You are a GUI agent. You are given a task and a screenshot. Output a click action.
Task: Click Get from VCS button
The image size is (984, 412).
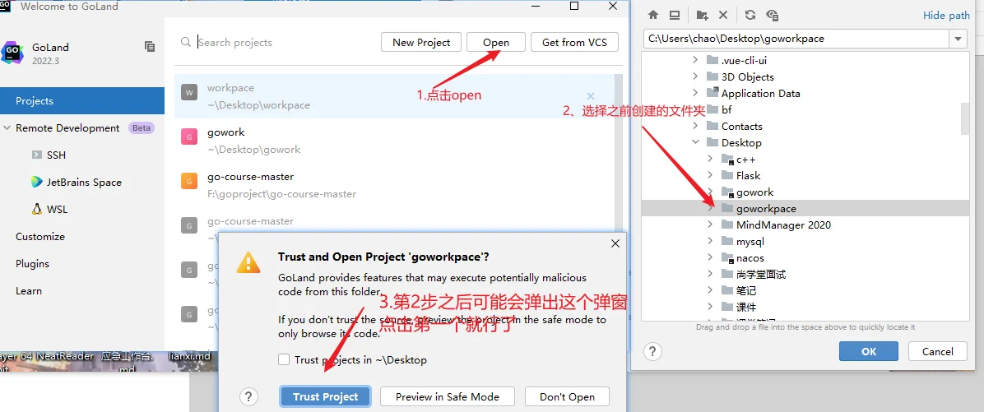574,42
